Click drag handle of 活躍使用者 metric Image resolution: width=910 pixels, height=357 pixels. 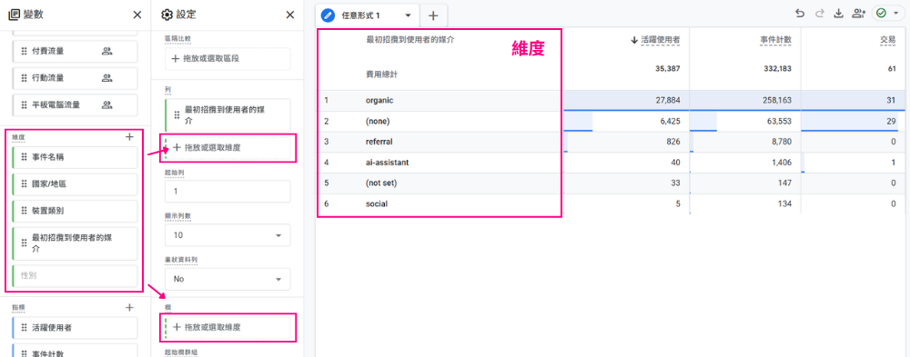(x=24, y=327)
